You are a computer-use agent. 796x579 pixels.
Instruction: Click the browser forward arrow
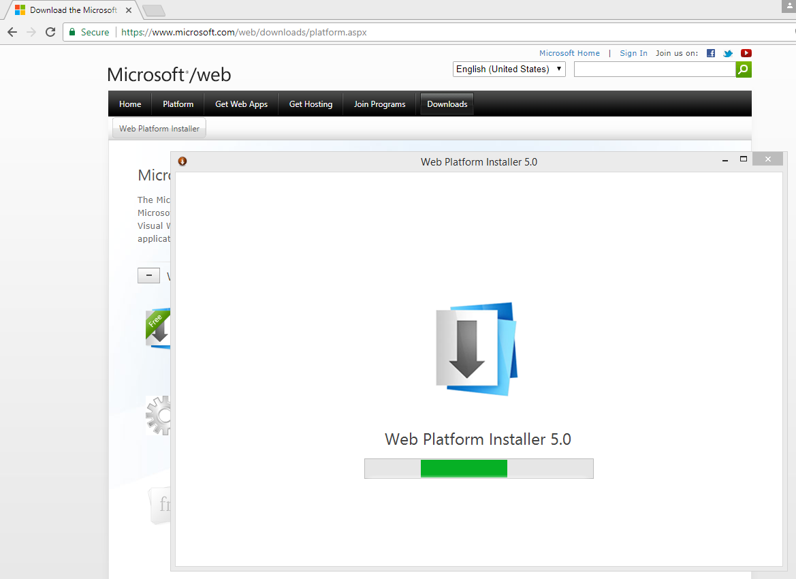[x=31, y=32]
